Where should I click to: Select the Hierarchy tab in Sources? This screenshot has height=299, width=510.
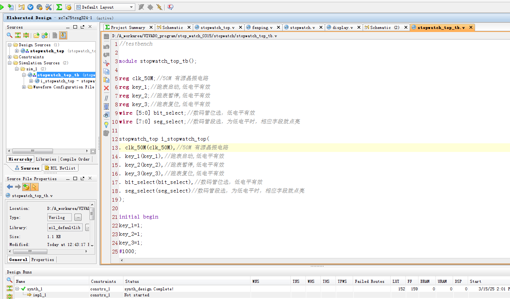(x=20, y=159)
